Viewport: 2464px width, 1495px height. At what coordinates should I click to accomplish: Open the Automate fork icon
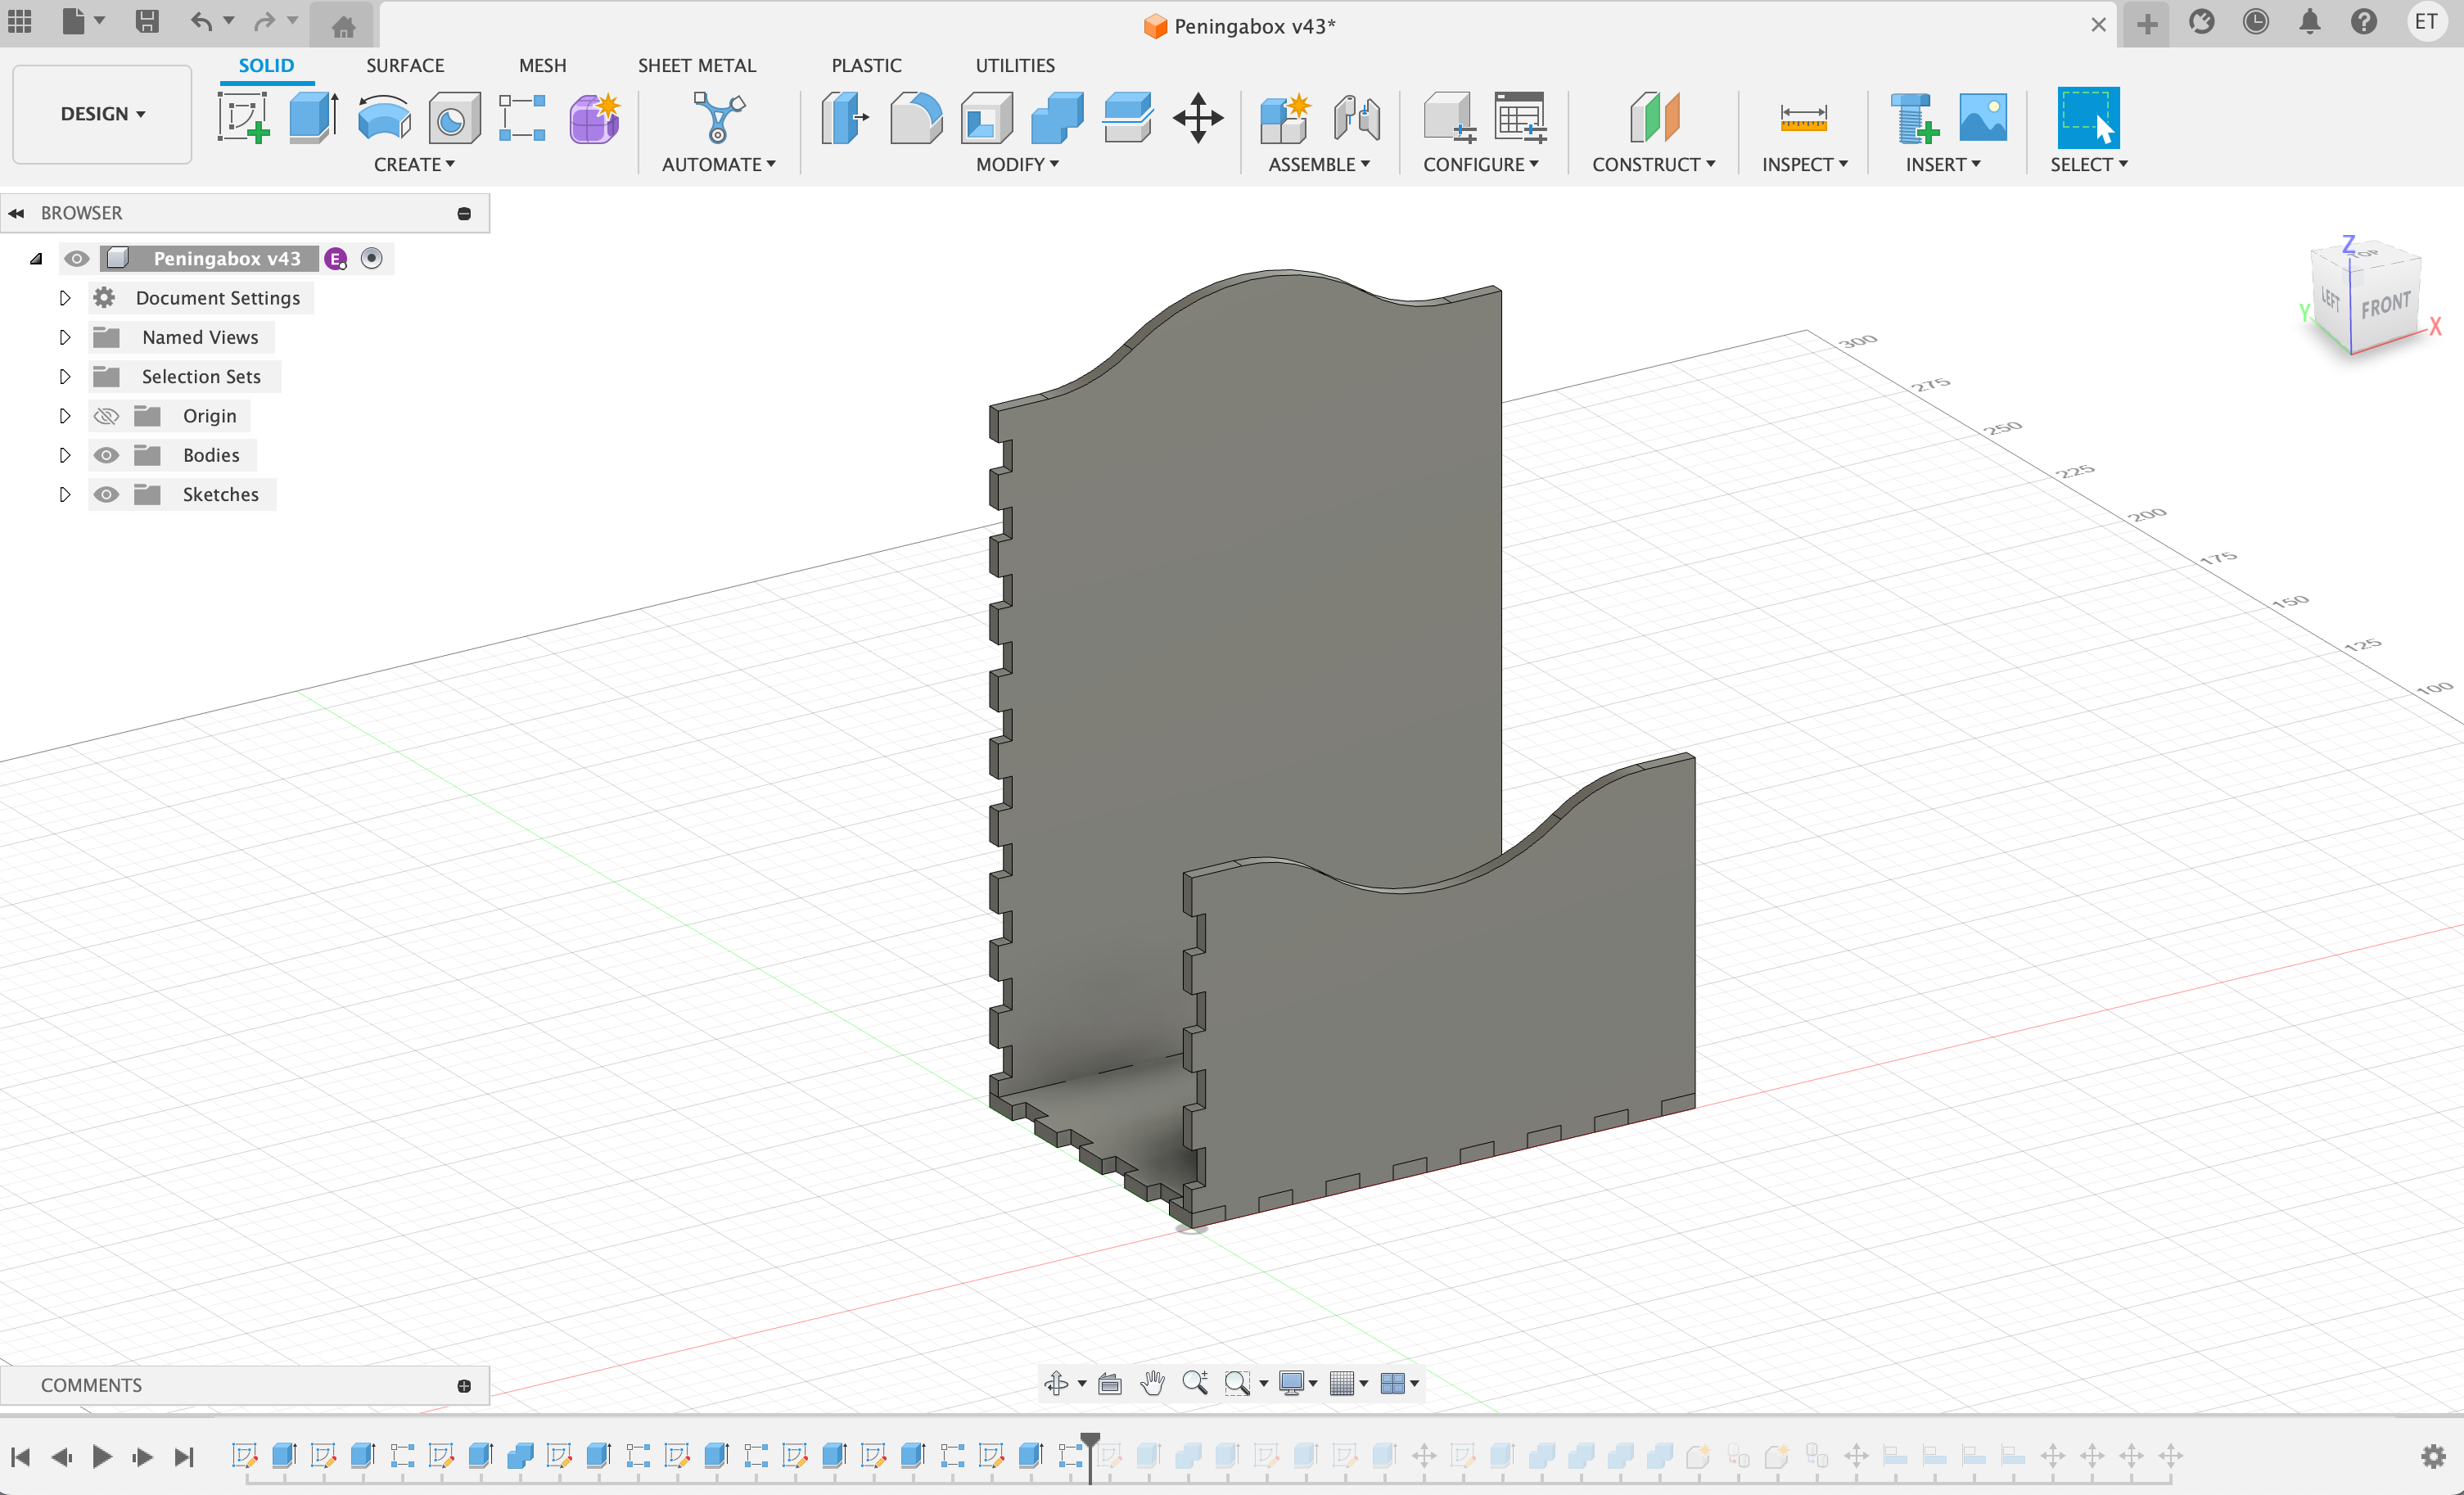pyautogui.click(x=718, y=118)
